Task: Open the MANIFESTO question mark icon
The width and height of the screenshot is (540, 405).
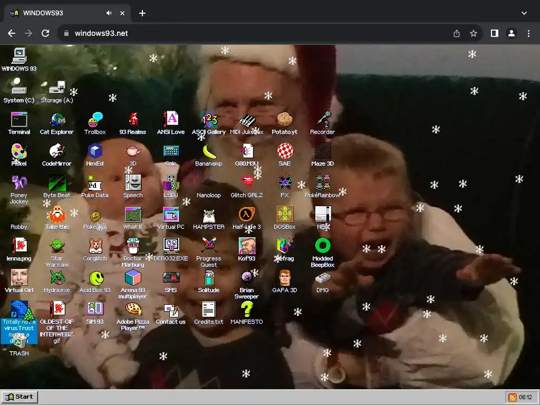Action: click(247, 313)
